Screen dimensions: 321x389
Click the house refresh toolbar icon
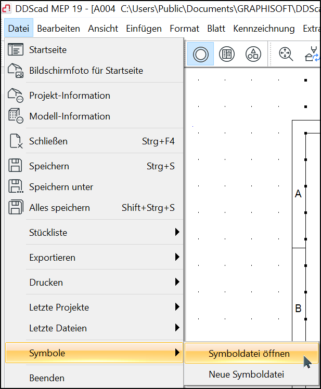[x=312, y=54]
